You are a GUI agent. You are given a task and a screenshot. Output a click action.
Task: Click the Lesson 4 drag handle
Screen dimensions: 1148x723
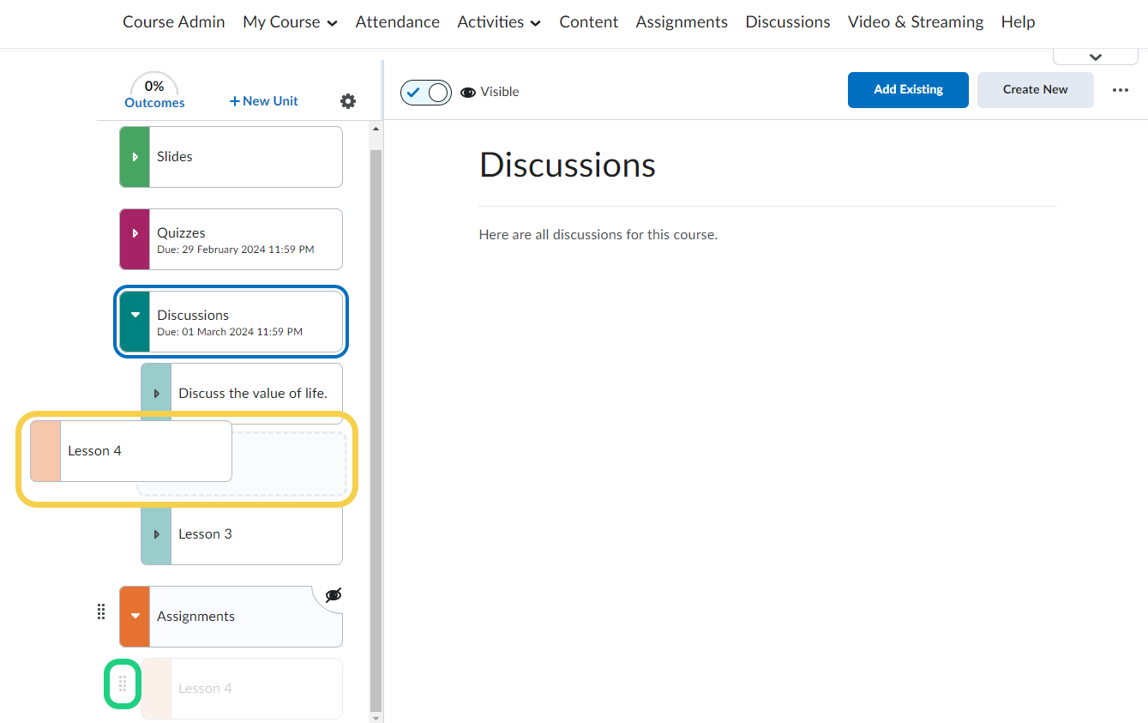123,684
